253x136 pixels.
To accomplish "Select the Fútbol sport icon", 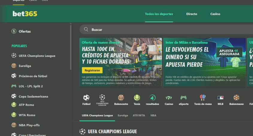I will 86,97.
